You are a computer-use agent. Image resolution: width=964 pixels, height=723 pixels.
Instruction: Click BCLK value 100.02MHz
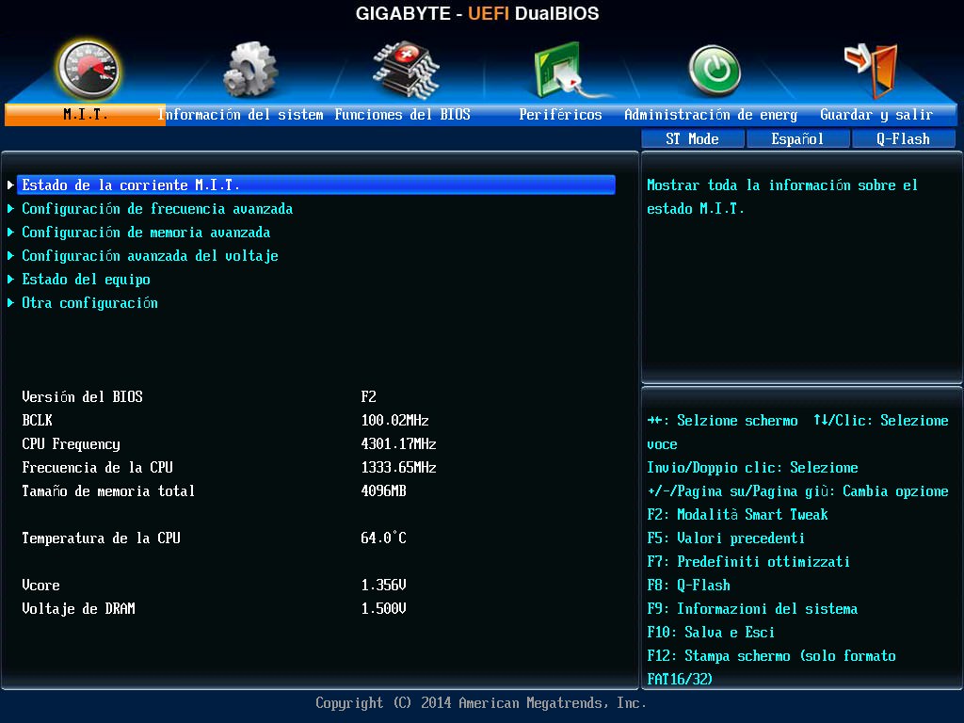394,421
